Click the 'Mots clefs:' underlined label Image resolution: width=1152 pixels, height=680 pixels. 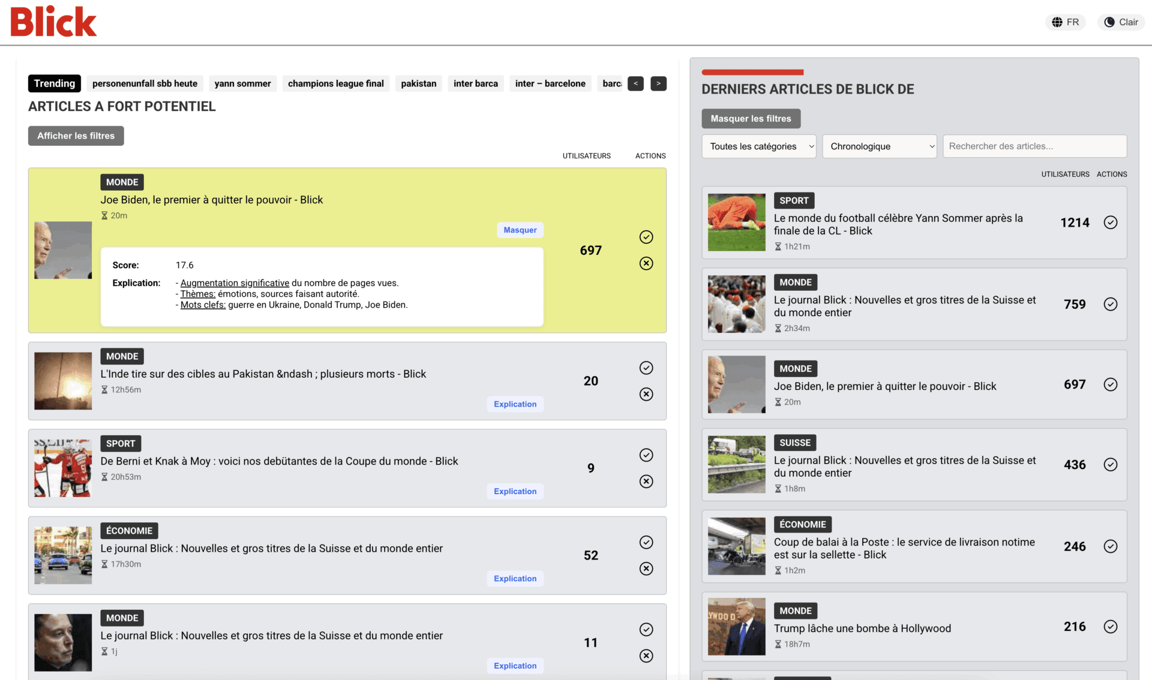pyautogui.click(x=203, y=305)
